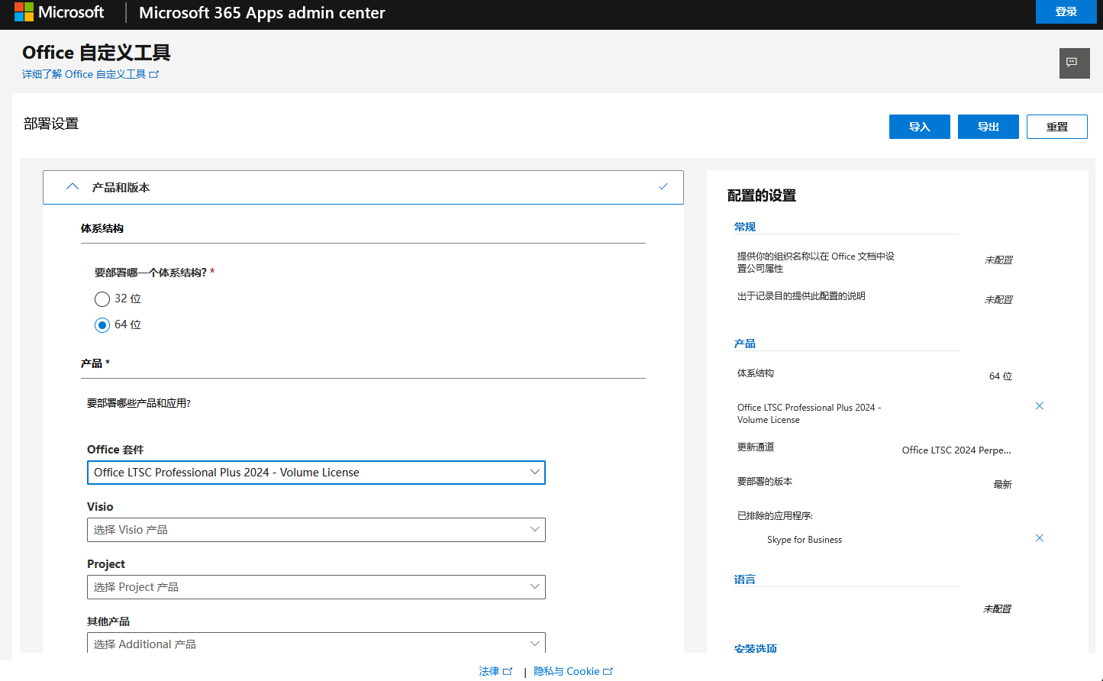Click the 配置的设置 panel heading
Screen dimensions: 1103x681
point(762,195)
